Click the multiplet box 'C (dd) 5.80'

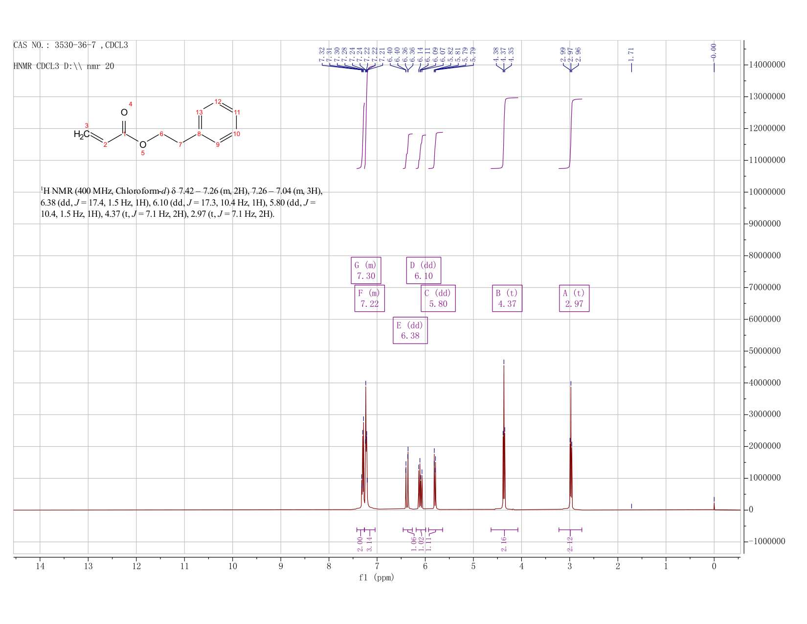point(438,298)
